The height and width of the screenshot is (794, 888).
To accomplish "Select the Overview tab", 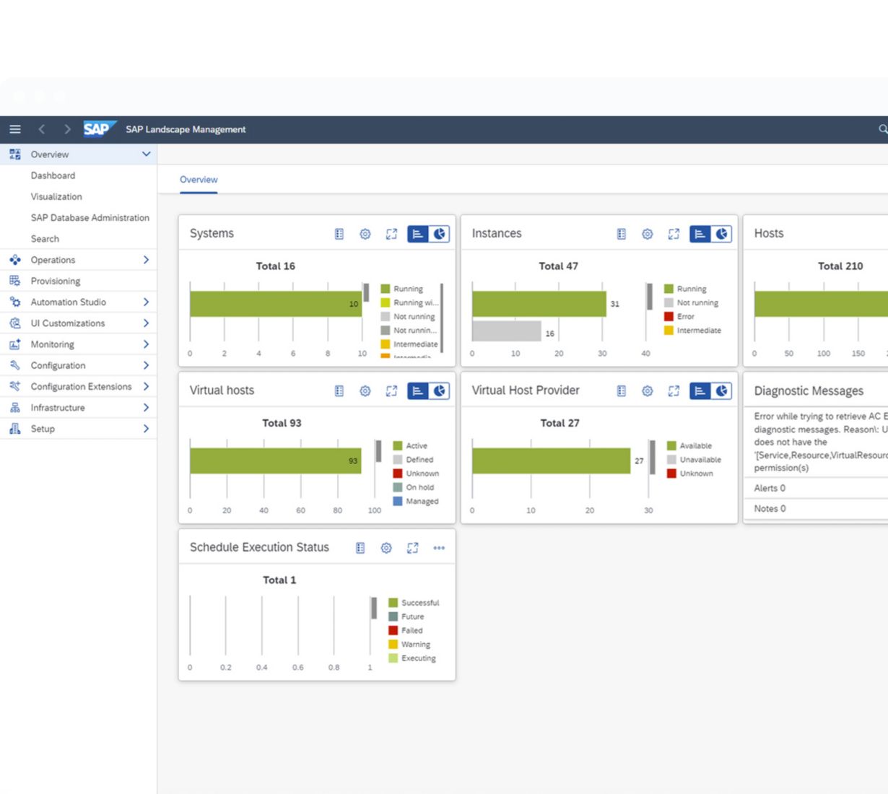I will [x=199, y=180].
